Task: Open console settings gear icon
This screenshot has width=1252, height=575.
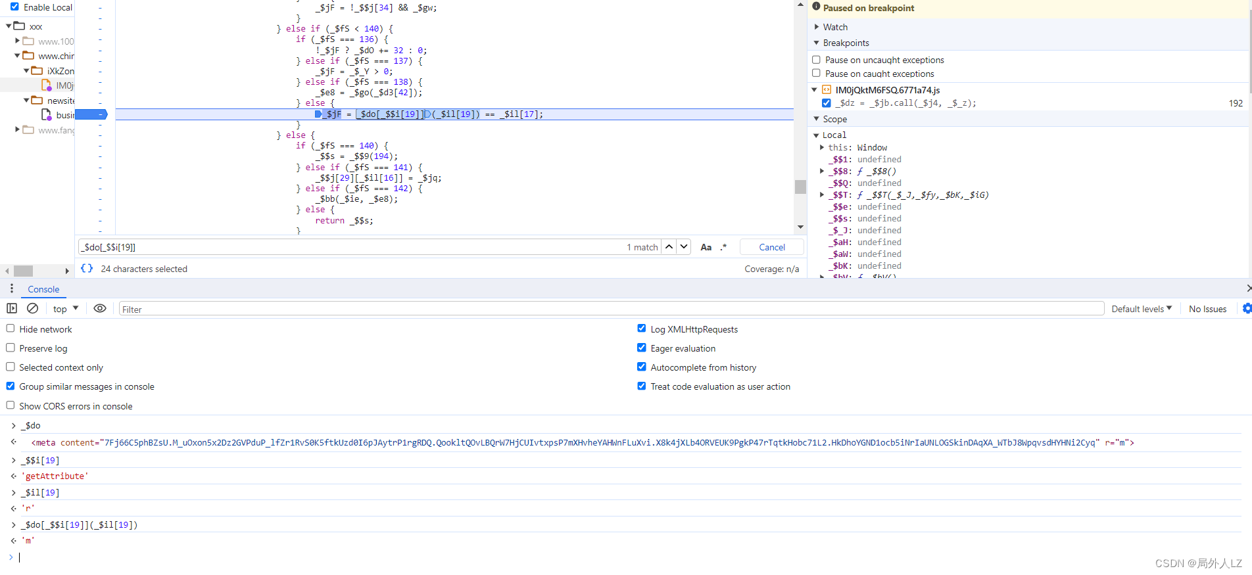Action: pos(1247,308)
